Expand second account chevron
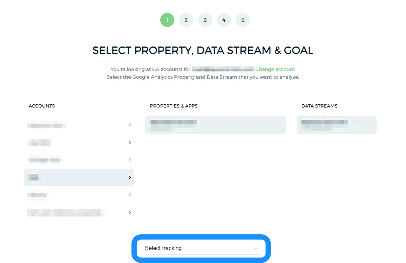 pos(130,143)
